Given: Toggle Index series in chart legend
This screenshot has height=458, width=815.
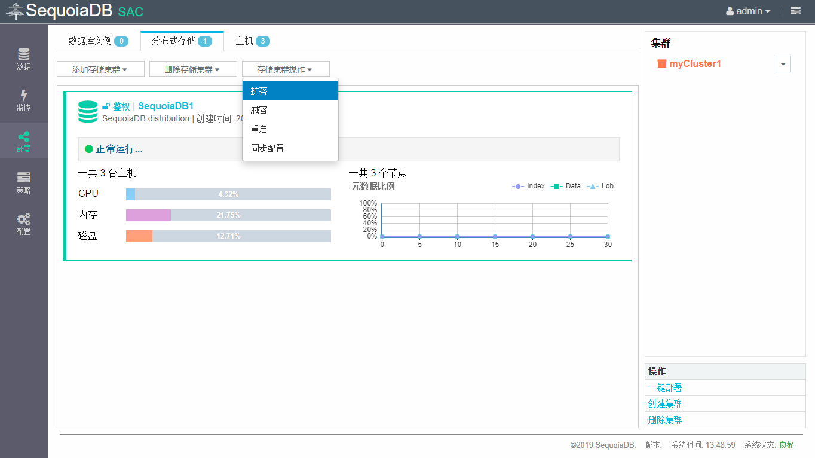Looking at the screenshot, I should [x=529, y=186].
